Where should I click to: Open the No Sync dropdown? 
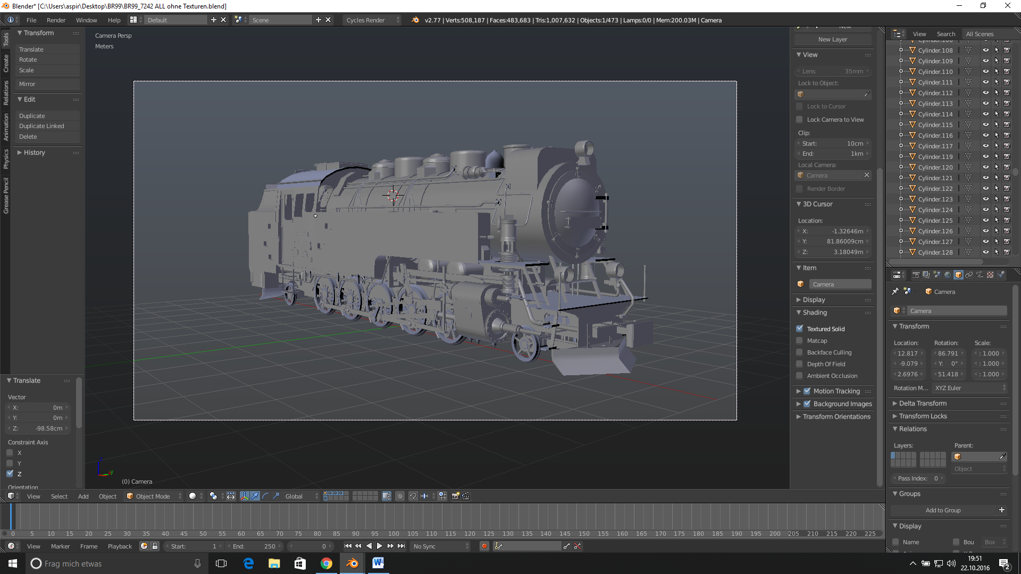click(x=441, y=546)
